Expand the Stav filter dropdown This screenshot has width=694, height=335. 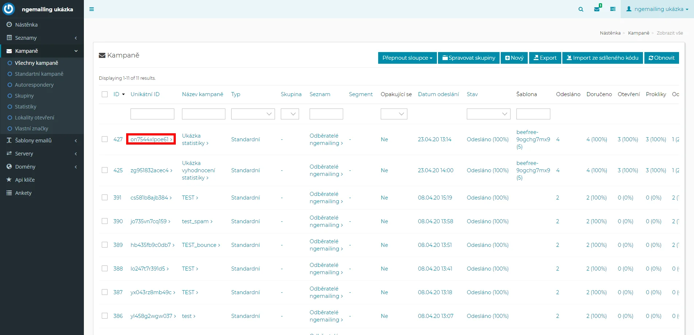[x=488, y=114]
